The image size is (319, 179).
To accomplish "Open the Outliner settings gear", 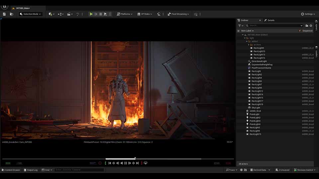I will point(311,26).
